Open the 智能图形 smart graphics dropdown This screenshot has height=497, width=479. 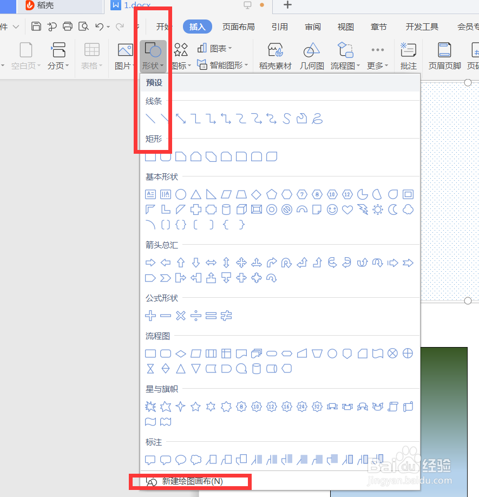click(x=222, y=66)
